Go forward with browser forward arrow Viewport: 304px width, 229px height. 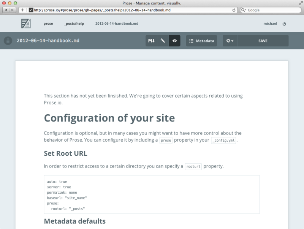[13, 10]
